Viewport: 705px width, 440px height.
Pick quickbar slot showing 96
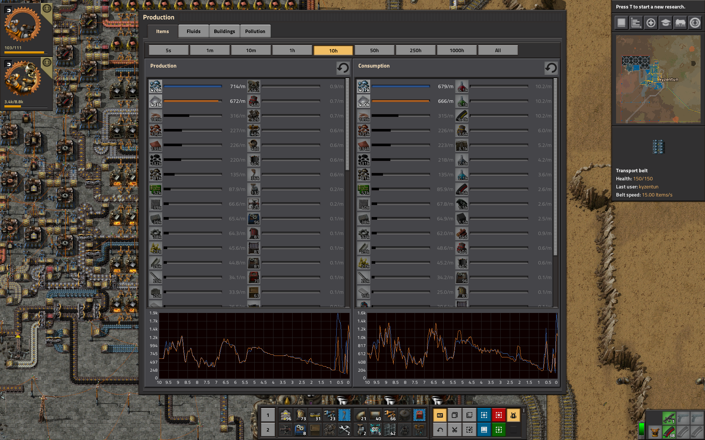pos(286,415)
